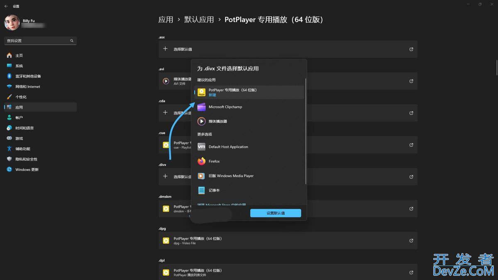Select 记事本 in the app list

[249, 190]
